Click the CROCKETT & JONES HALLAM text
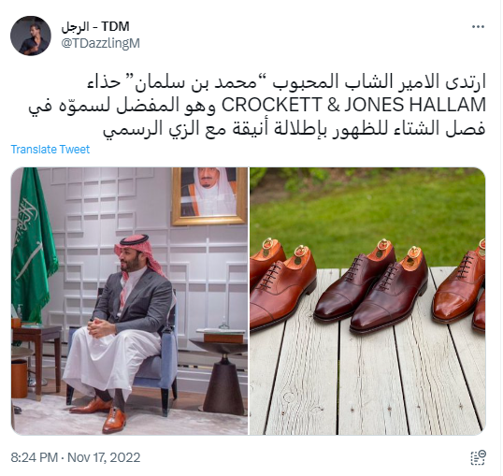 [x=353, y=105]
